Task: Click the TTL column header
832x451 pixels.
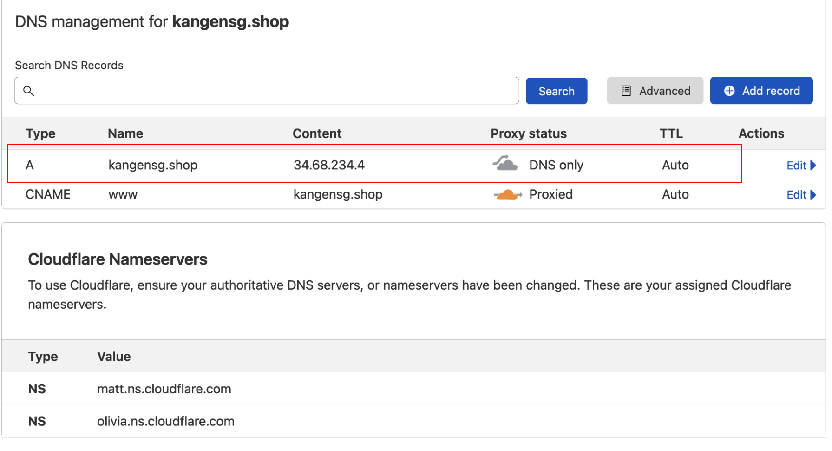Action: [671, 134]
